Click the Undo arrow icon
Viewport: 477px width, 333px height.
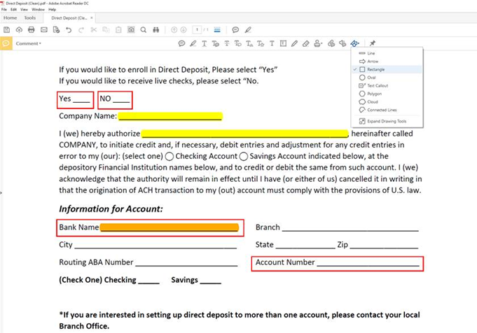point(69,30)
